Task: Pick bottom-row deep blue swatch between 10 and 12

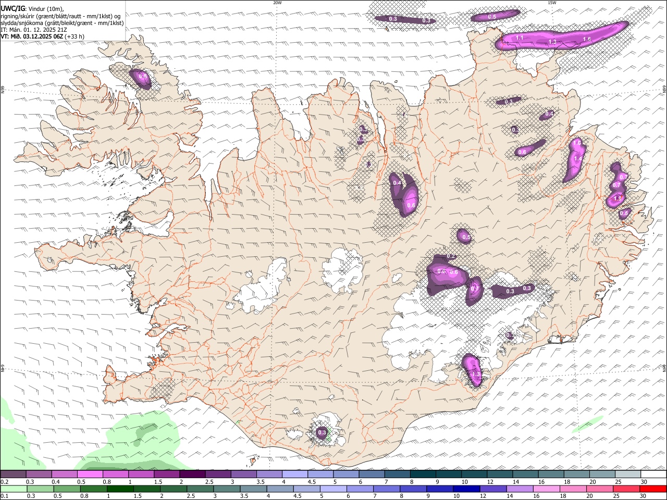Action: coord(467,489)
